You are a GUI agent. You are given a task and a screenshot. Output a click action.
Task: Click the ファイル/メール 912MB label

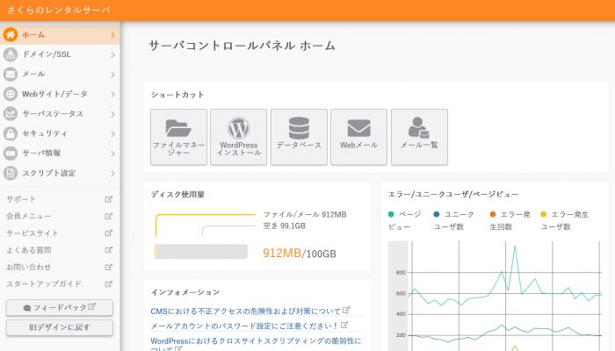pos(305,214)
